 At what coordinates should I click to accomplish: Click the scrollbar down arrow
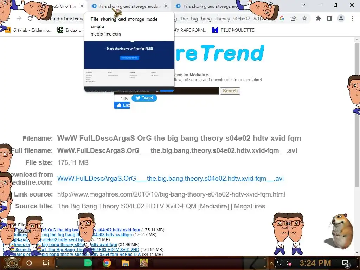click(x=357, y=253)
